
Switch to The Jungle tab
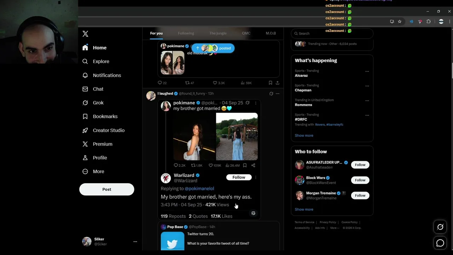218,33
